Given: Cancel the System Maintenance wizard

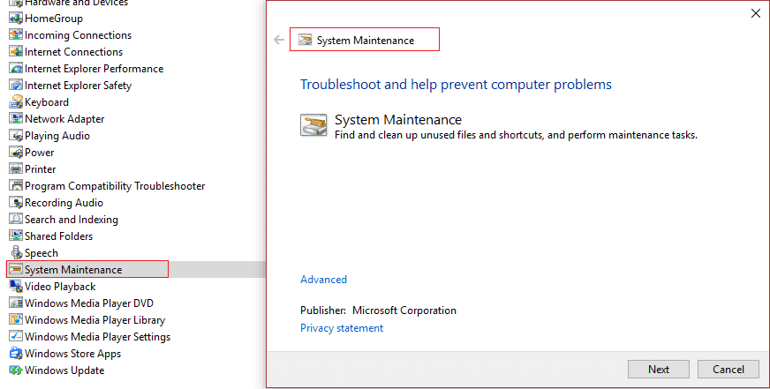Looking at the screenshot, I should pyautogui.click(x=728, y=369).
